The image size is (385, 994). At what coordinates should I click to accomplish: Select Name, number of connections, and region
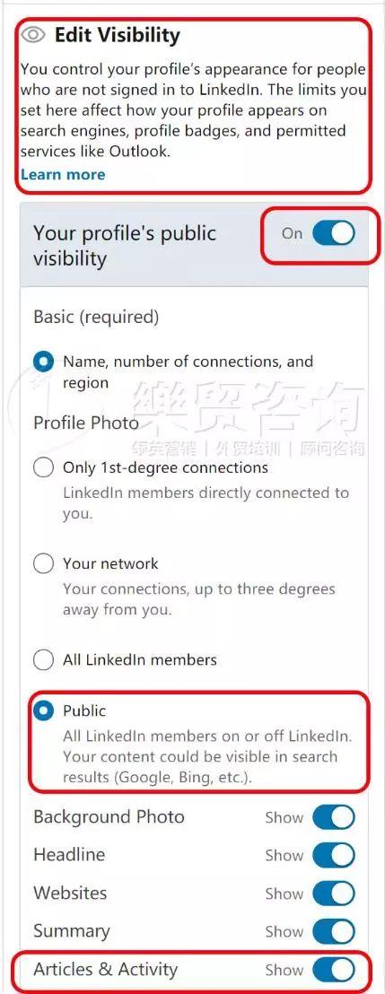click(44, 362)
